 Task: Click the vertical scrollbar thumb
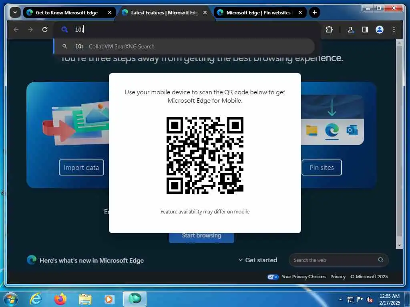click(399, 141)
